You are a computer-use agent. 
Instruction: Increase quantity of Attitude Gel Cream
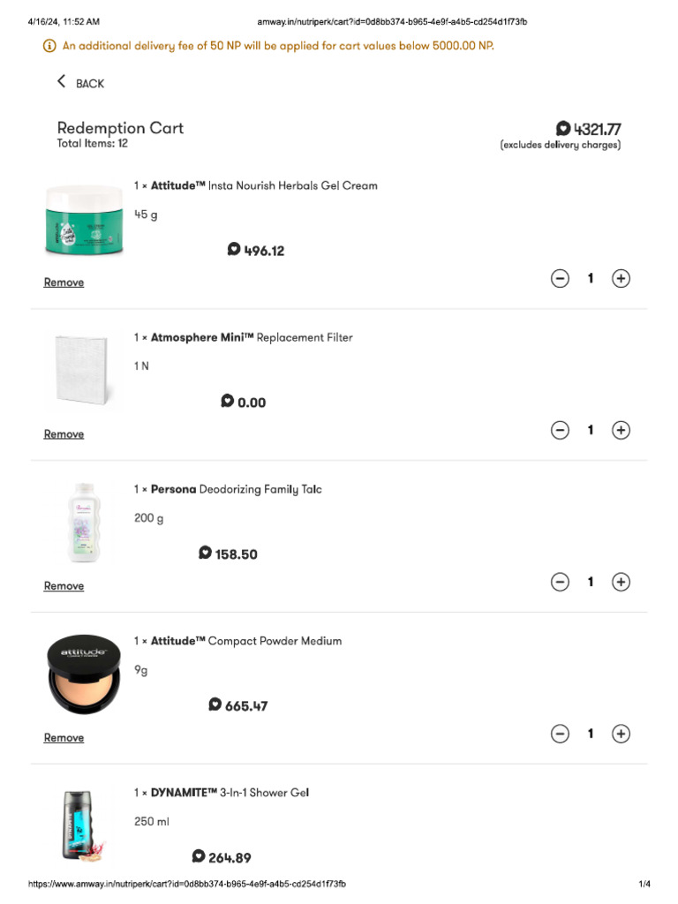click(621, 279)
